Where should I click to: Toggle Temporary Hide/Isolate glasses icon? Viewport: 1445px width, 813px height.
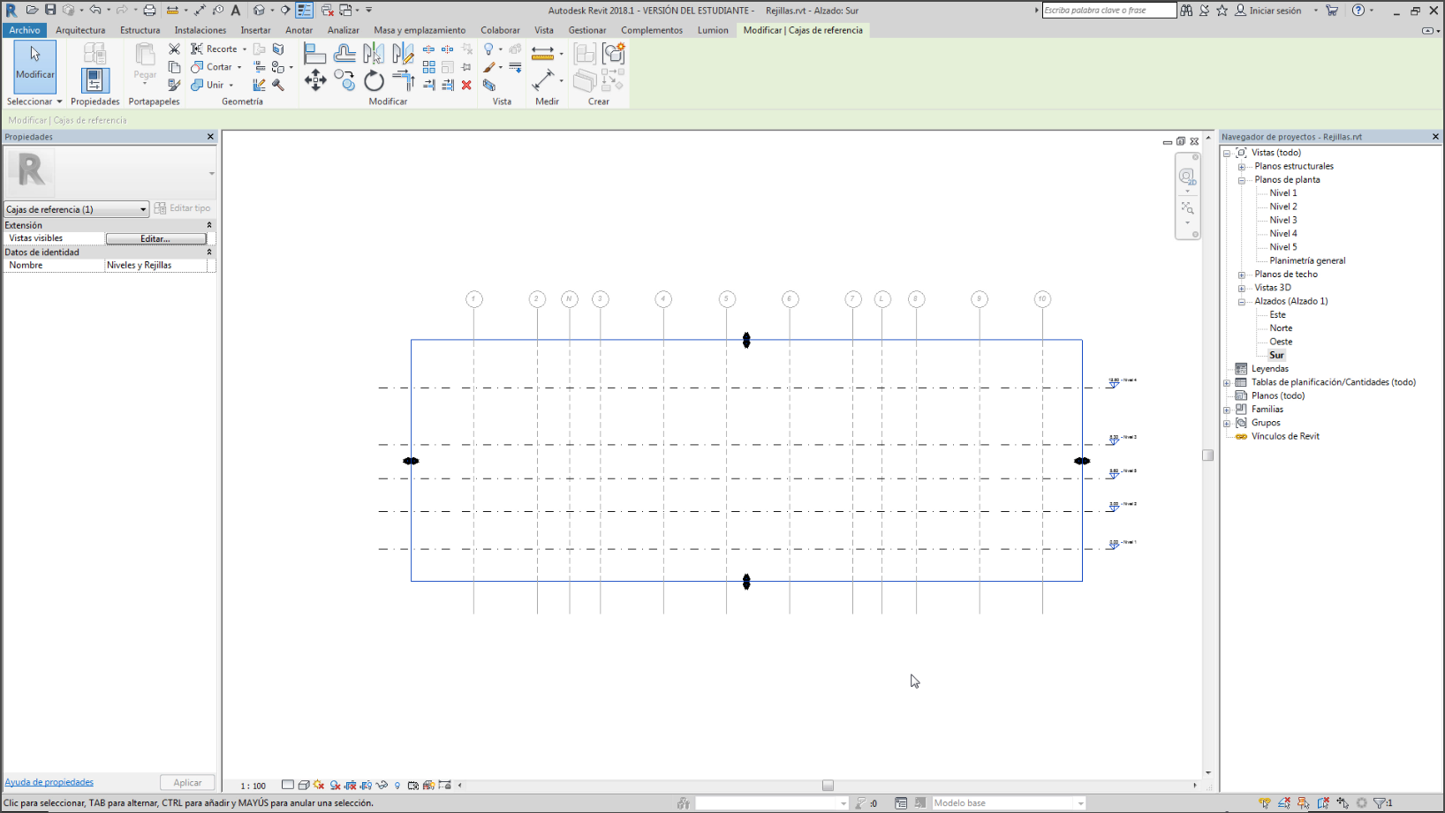pyautogui.click(x=382, y=785)
